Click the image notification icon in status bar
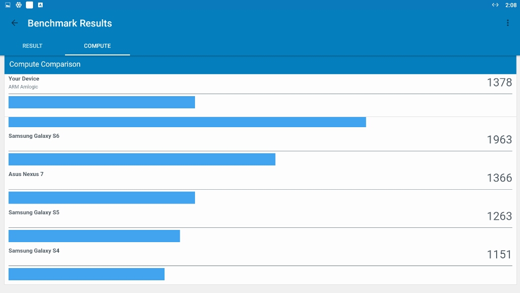This screenshot has width=520, height=293. [8, 5]
